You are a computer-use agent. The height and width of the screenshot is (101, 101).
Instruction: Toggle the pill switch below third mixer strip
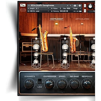(x=93, y=67)
